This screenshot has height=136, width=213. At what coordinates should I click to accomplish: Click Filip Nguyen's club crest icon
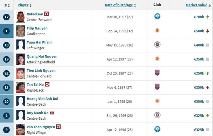pyautogui.click(x=157, y=30)
